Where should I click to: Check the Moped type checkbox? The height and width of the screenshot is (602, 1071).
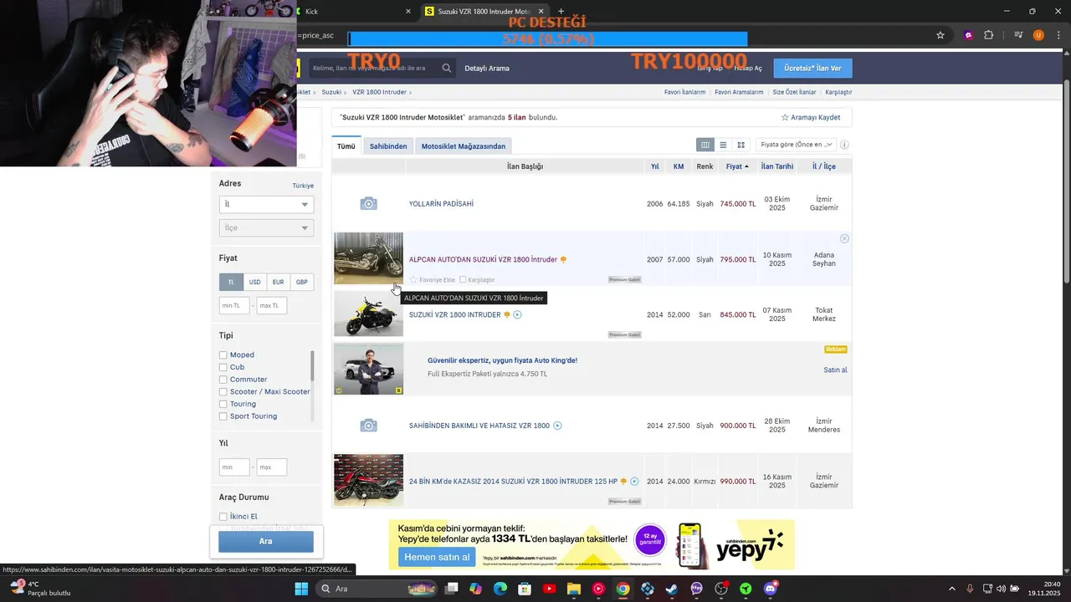pos(223,355)
